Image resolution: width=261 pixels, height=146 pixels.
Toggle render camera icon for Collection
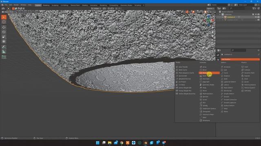[259, 15]
